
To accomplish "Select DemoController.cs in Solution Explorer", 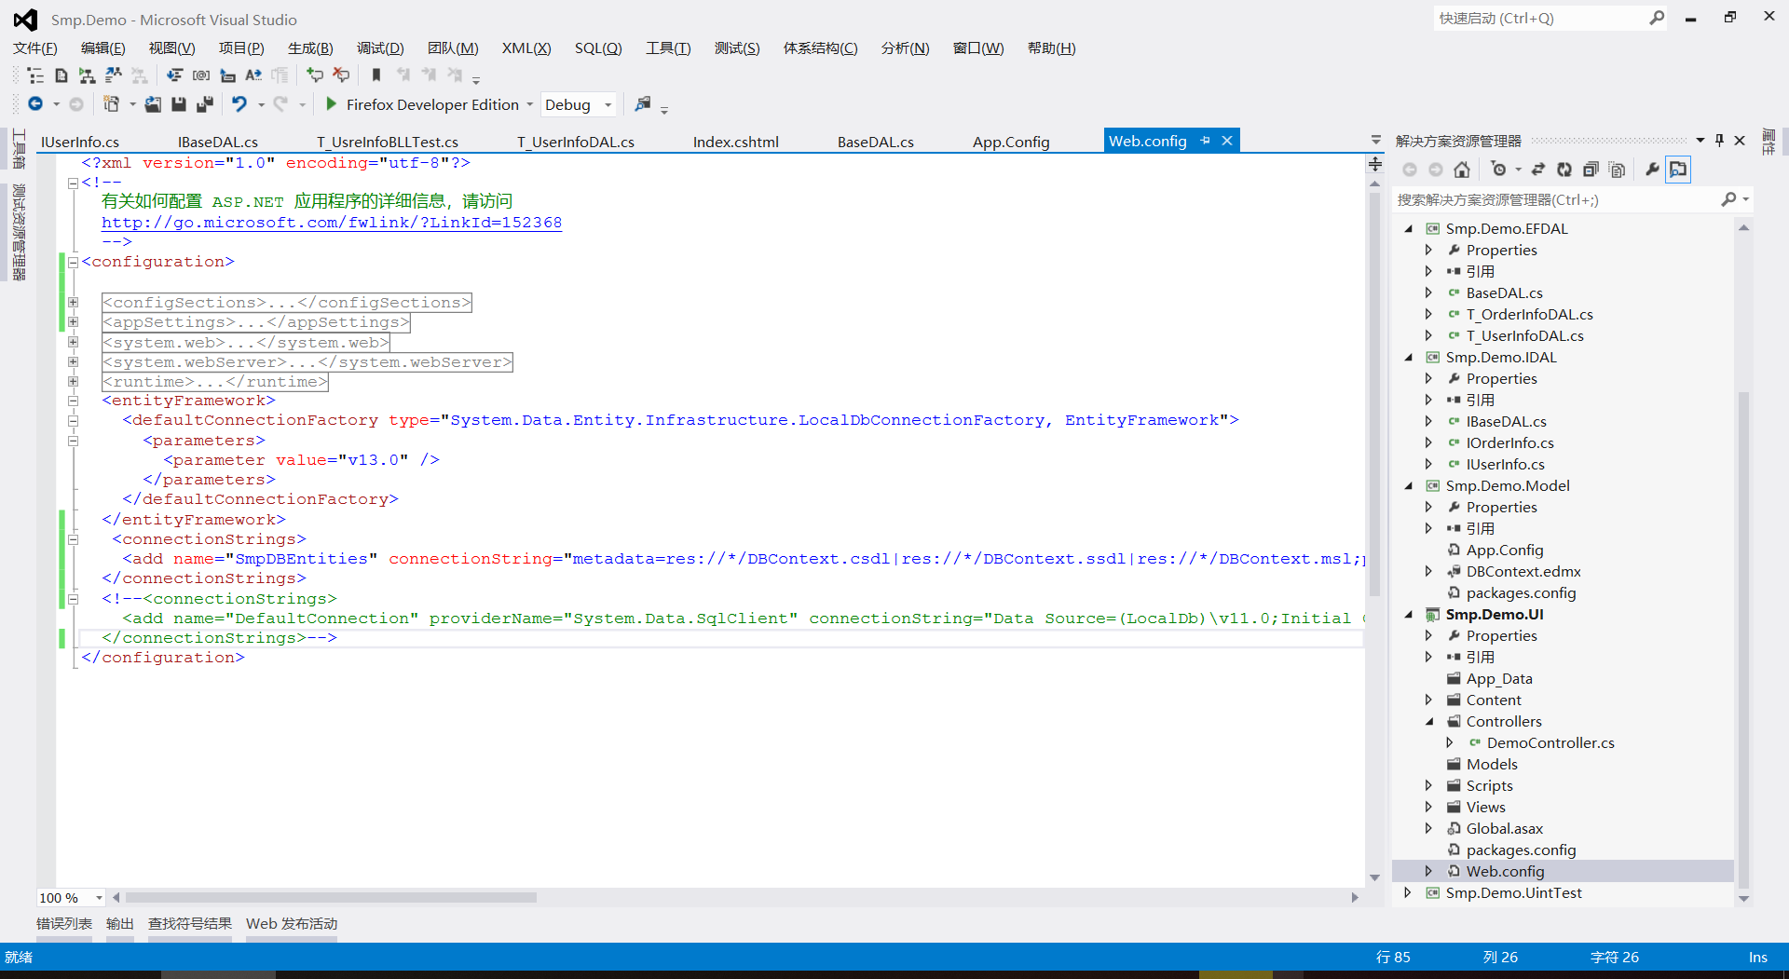I will [x=1550, y=742].
